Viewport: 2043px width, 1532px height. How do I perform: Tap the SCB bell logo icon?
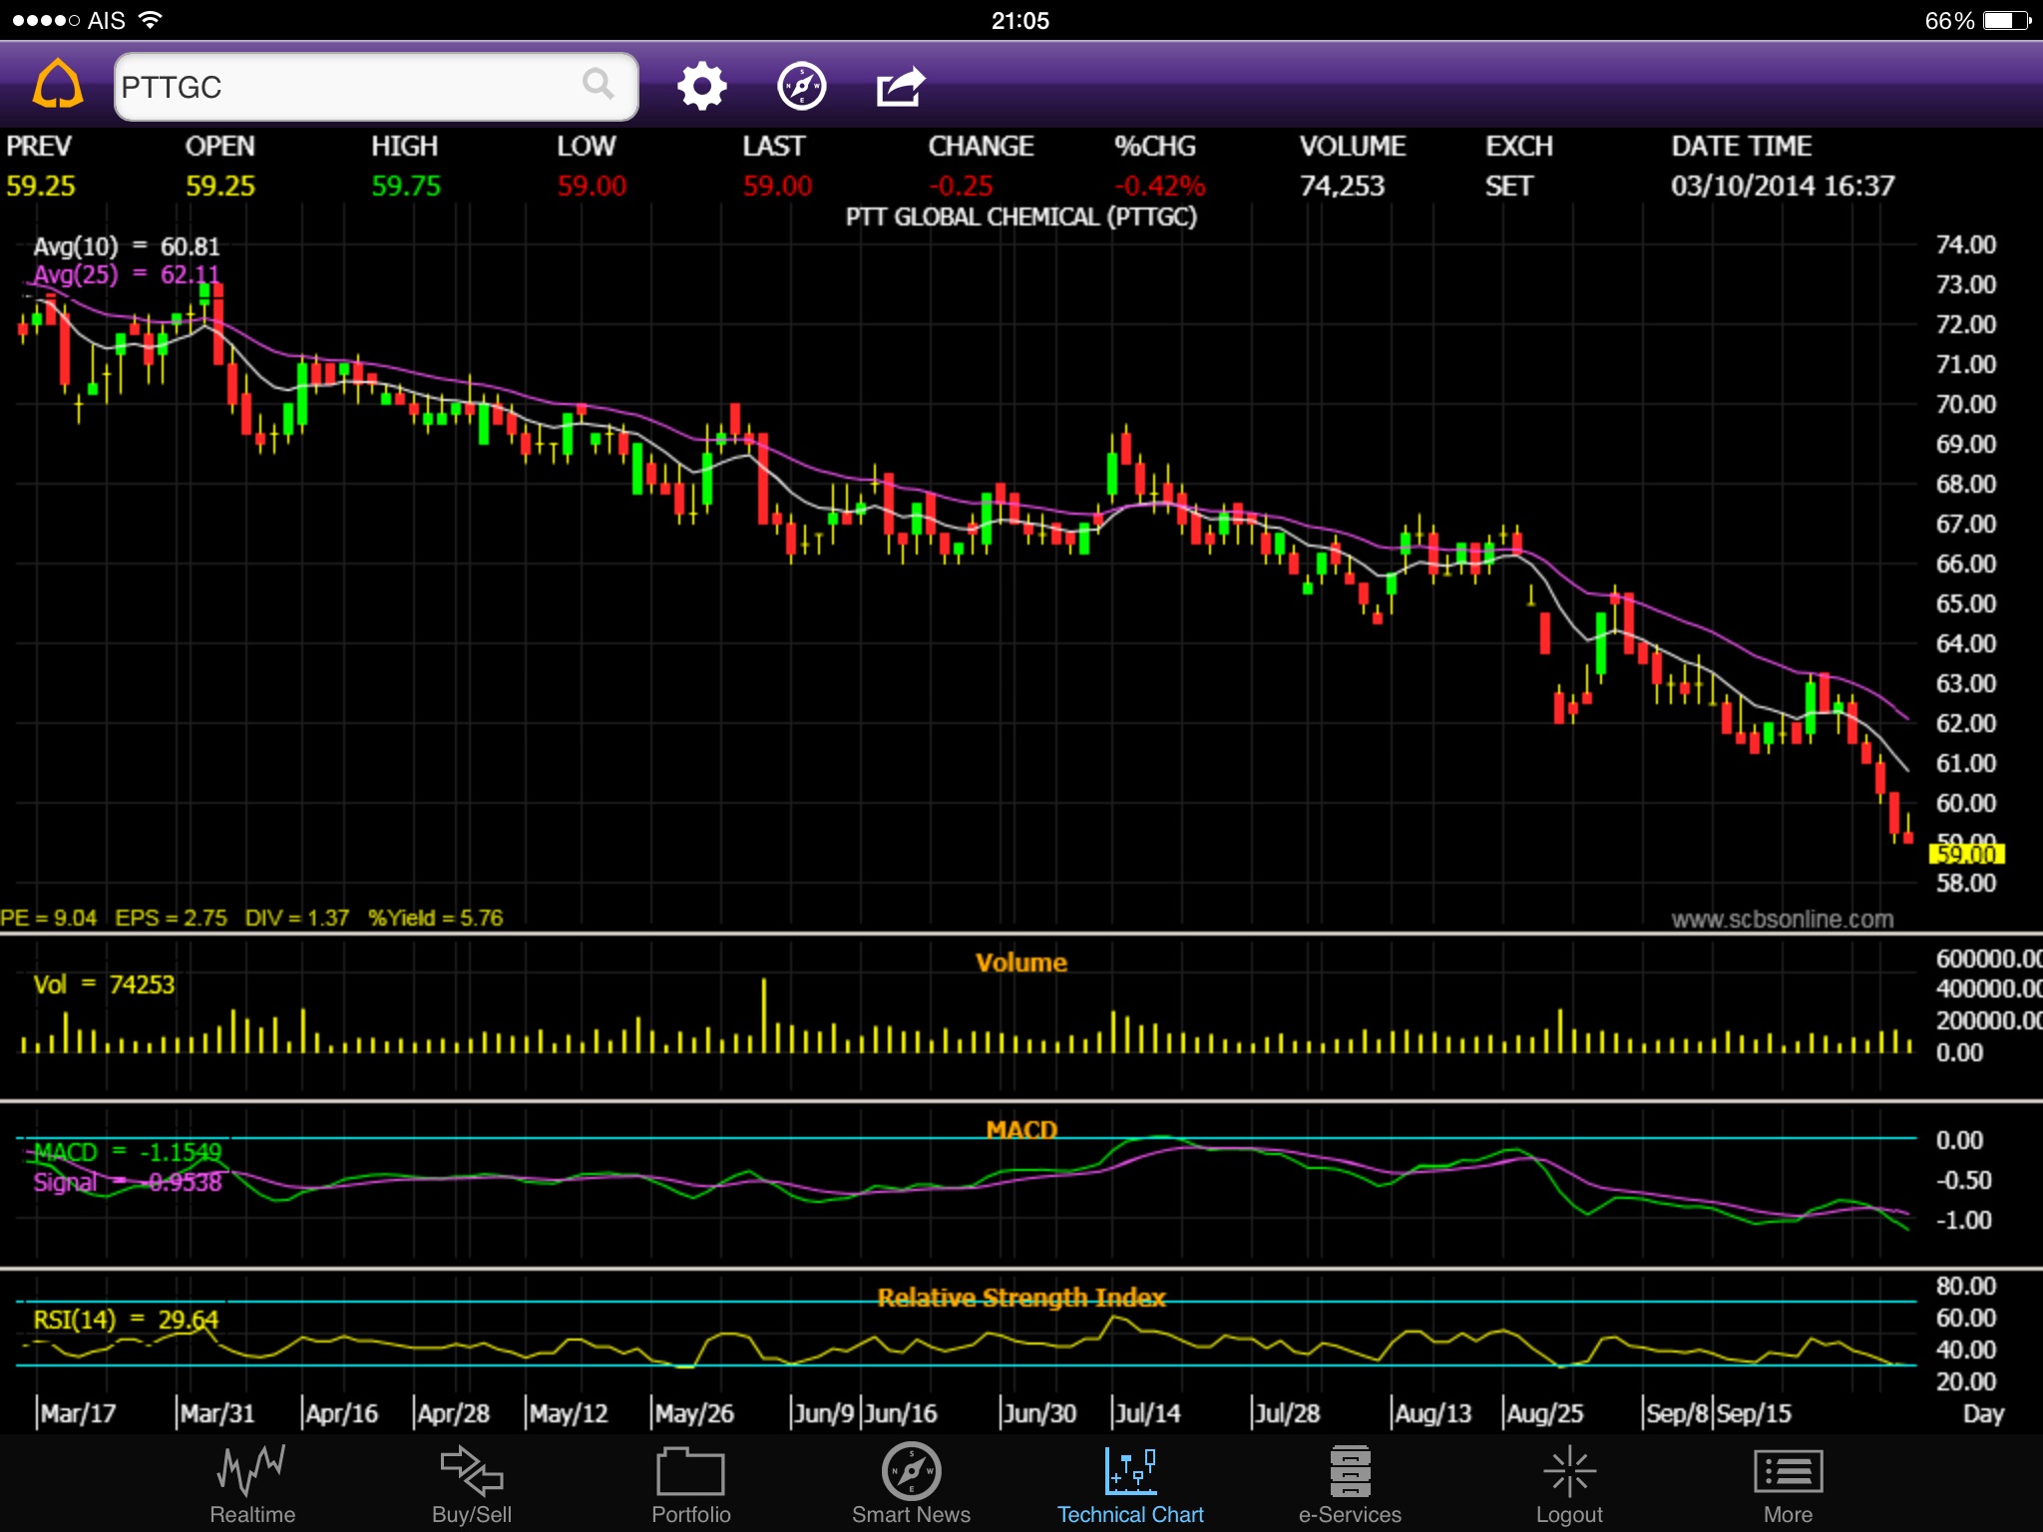(x=58, y=85)
